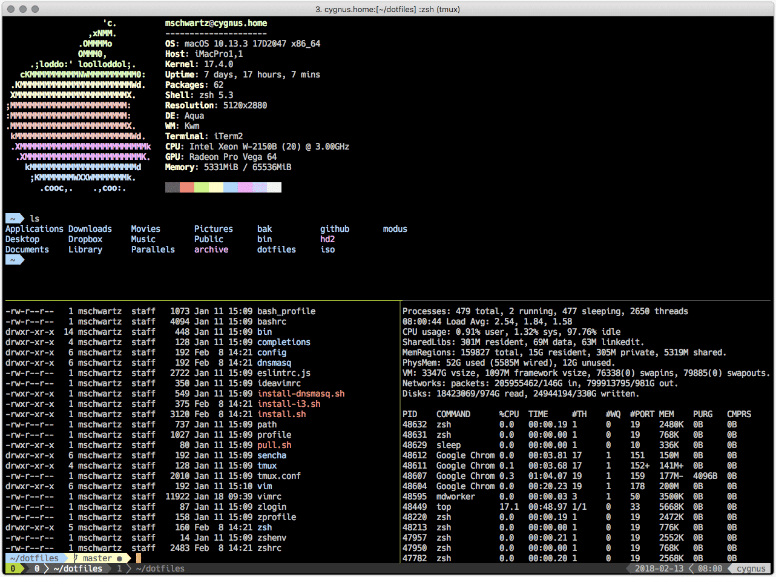Click the tmux.conf file name

click(279, 476)
